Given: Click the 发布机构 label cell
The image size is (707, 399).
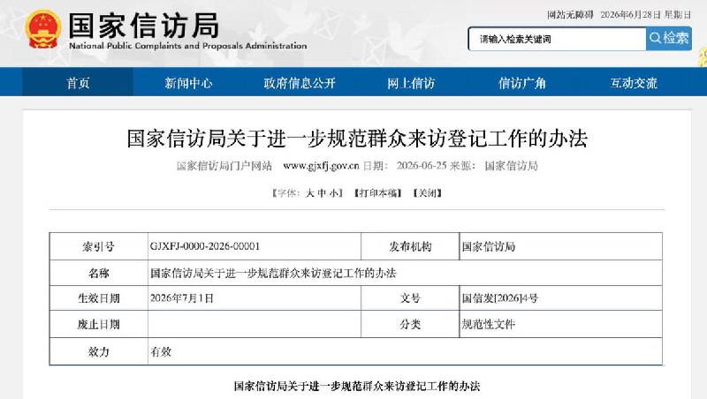Looking at the screenshot, I should pyautogui.click(x=410, y=246).
